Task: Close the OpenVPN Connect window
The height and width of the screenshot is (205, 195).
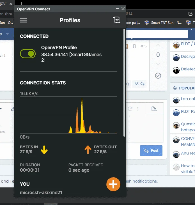Action: coord(123,9)
